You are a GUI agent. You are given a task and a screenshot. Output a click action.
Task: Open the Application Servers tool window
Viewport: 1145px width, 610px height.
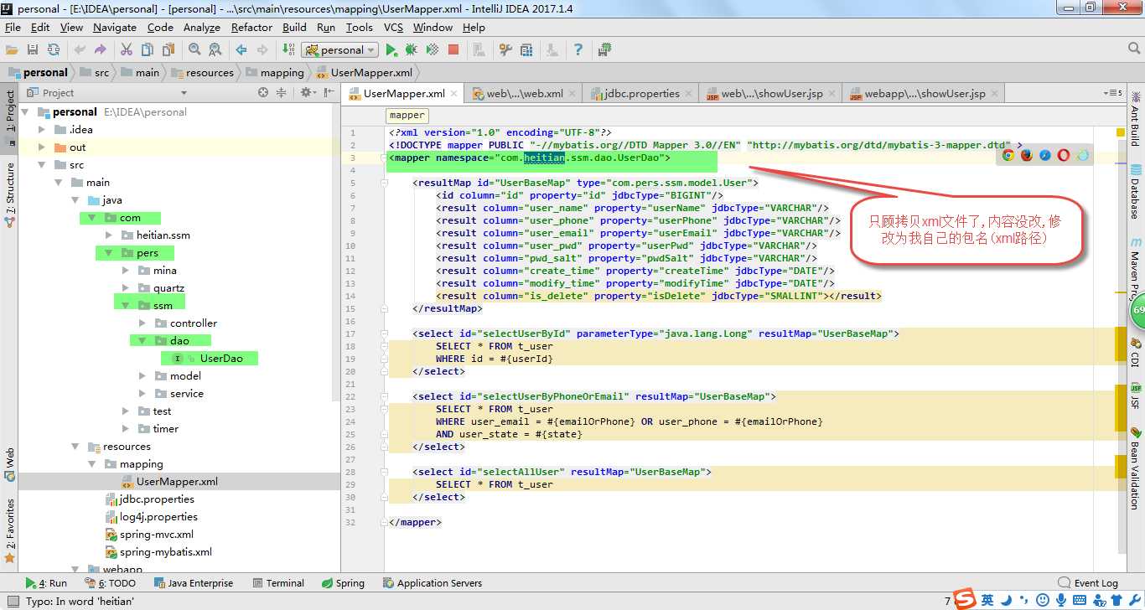pos(432,583)
